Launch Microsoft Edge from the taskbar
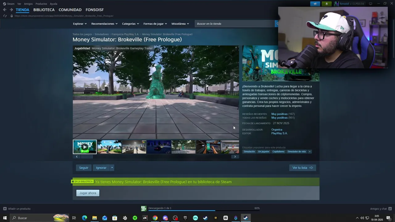Screen dimensions: 395x222 pos(84,218)
